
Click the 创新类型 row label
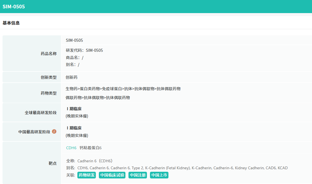pyautogui.click(x=49, y=77)
